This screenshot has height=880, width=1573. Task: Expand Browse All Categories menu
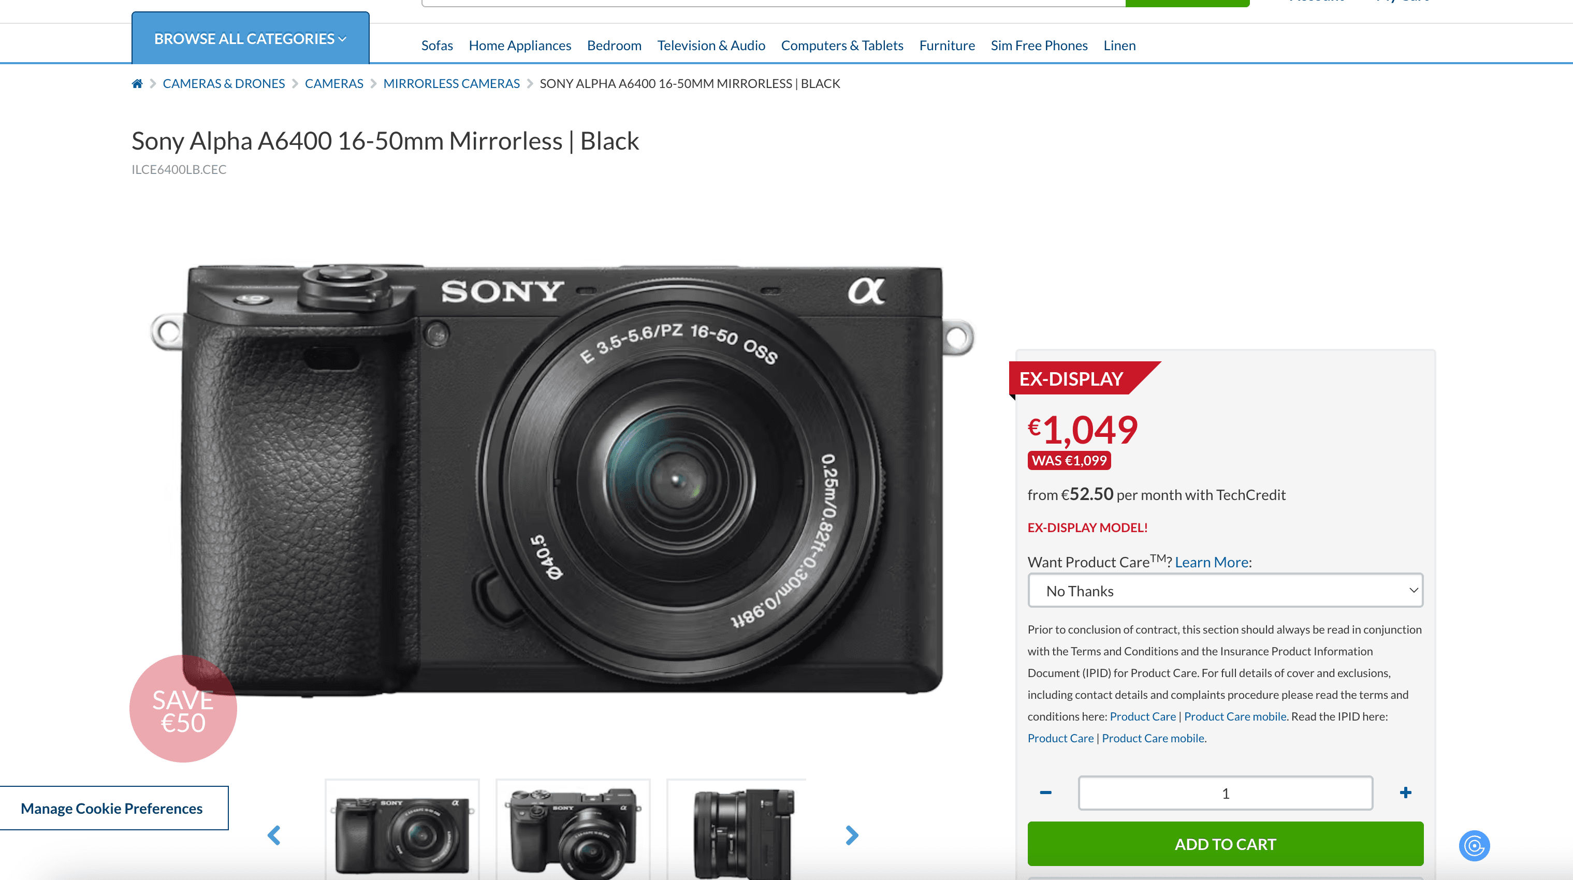[x=251, y=38]
